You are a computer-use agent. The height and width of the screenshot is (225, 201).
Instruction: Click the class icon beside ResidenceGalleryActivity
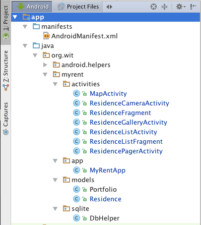[77, 122]
